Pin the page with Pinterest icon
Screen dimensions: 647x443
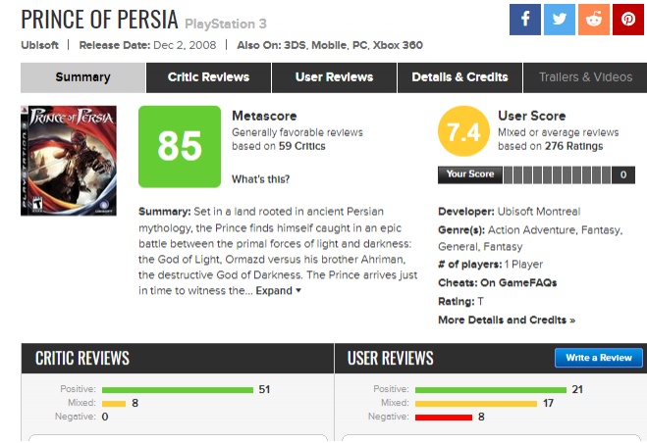click(628, 20)
